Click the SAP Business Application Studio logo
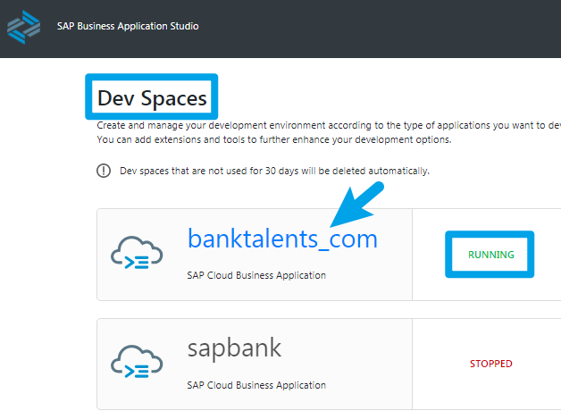 pos(23,27)
